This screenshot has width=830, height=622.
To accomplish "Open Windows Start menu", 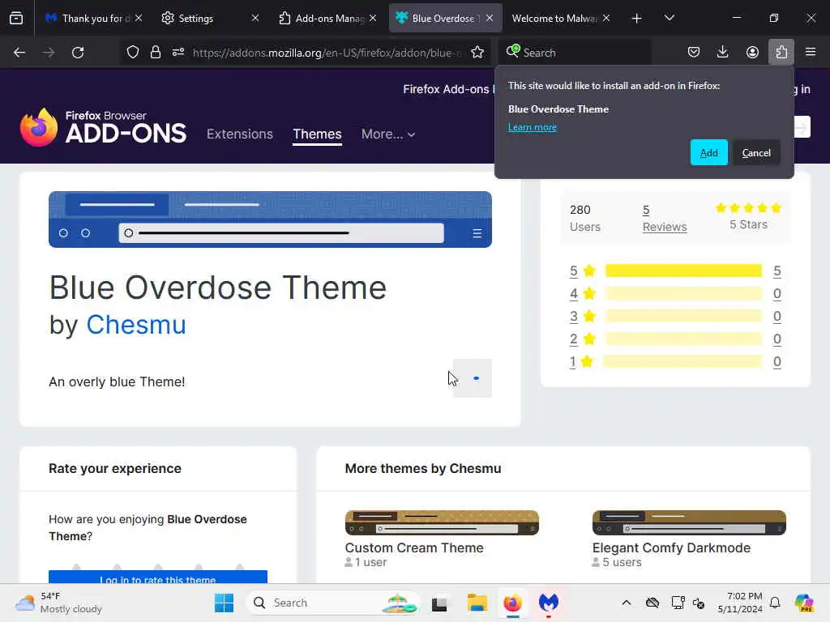I will click(x=224, y=603).
